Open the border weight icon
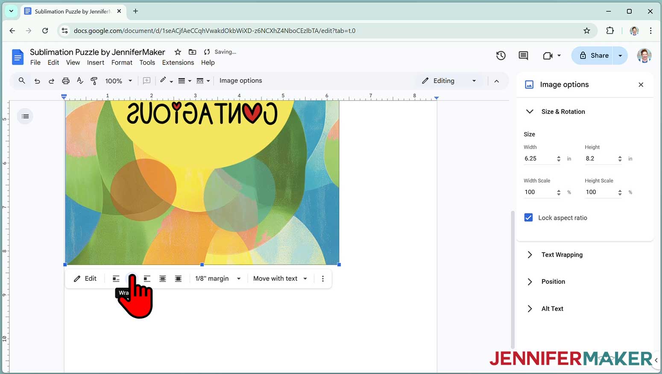Viewport: 662px width, 374px height. pyautogui.click(x=182, y=81)
